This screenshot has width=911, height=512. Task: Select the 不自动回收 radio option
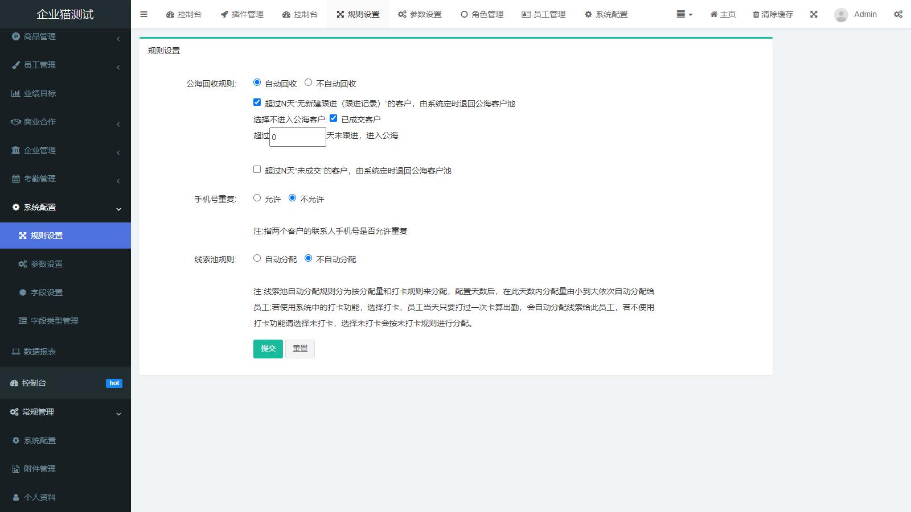pos(308,82)
